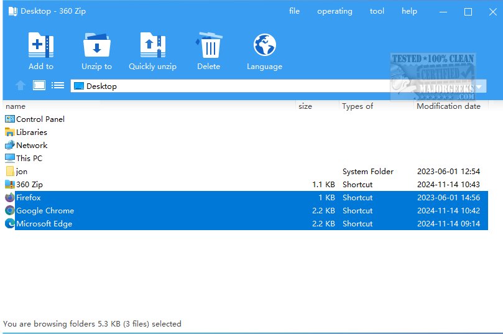The image size is (503, 334).
Task: Open the help menu
Action: point(409,11)
